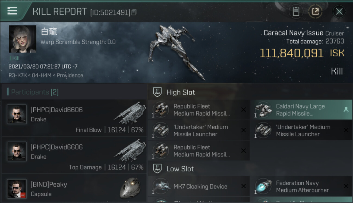Select first Republic Fleet Medium Rapid Missile launcher
The height and width of the screenshot is (203, 353).
pyautogui.click(x=199, y=110)
